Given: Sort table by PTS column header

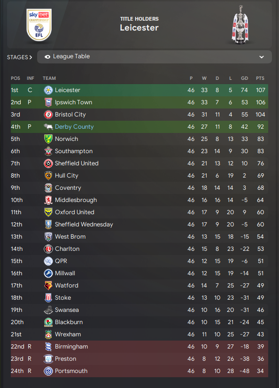Looking at the screenshot, I should [260, 78].
